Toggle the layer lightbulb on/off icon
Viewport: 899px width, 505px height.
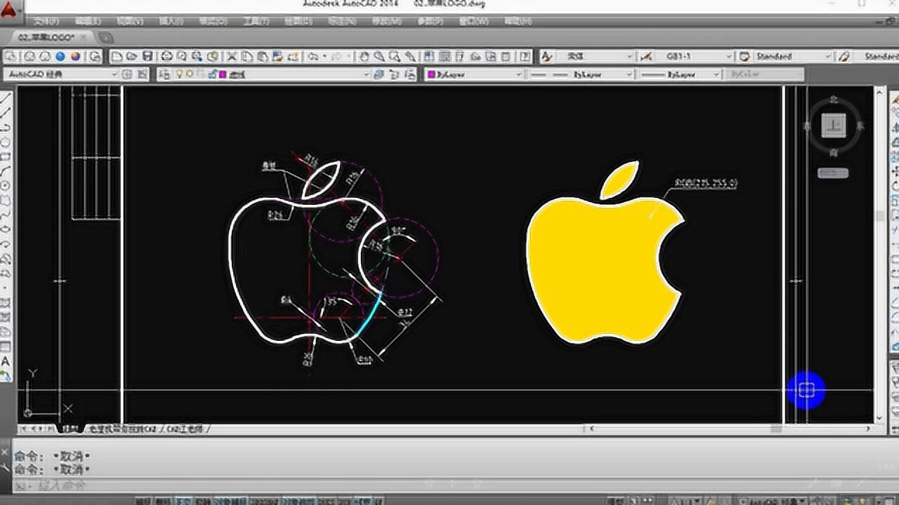(x=179, y=74)
